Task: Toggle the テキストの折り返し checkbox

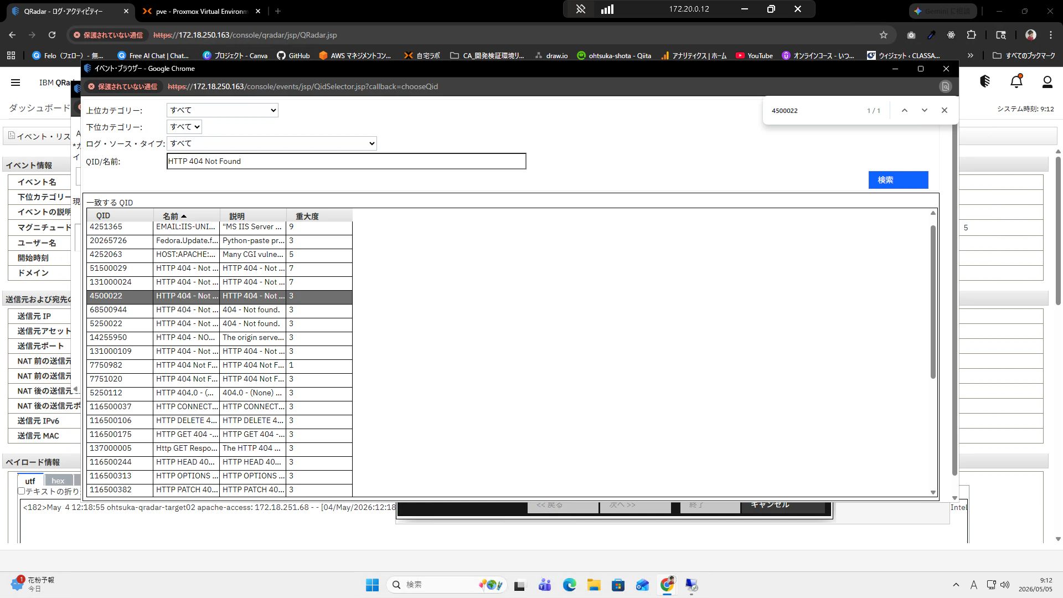Action: (x=22, y=491)
